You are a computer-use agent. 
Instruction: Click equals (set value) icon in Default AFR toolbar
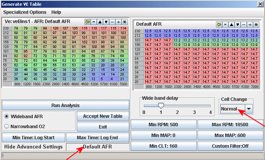click(x=225, y=25)
